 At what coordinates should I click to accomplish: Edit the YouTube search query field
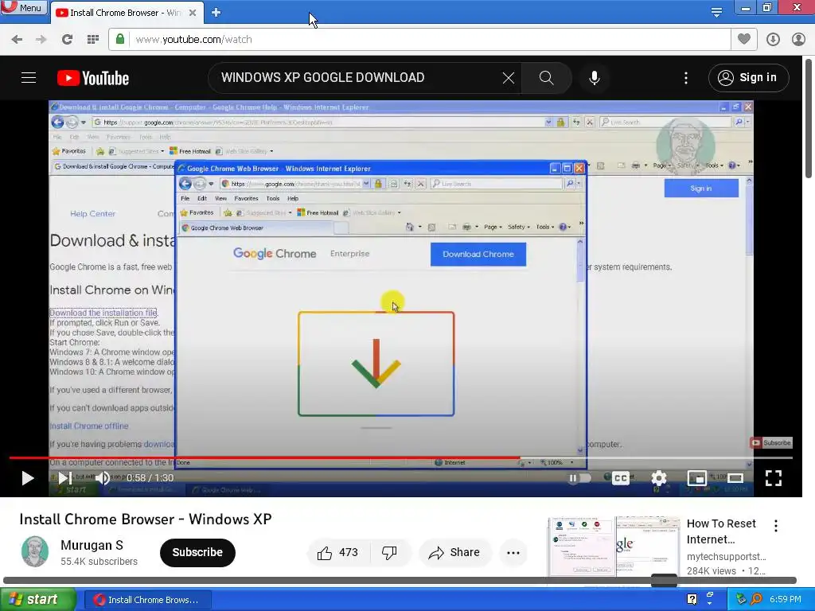click(x=359, y=78)
